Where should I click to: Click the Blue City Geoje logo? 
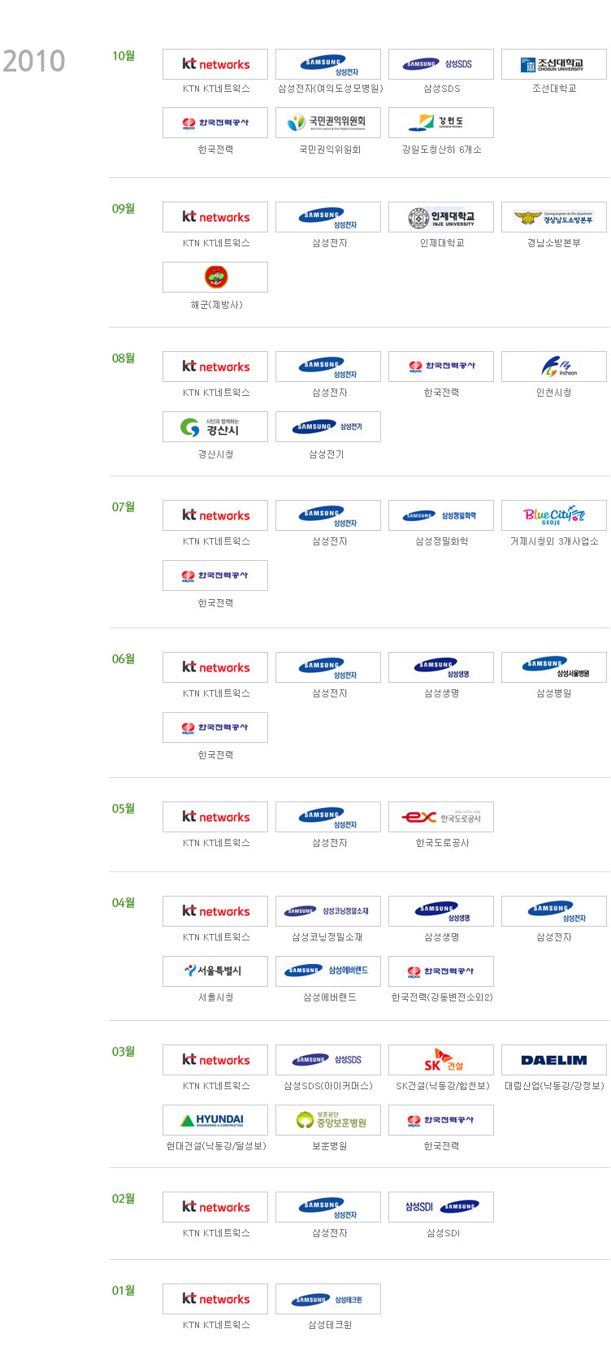point(554,515)
